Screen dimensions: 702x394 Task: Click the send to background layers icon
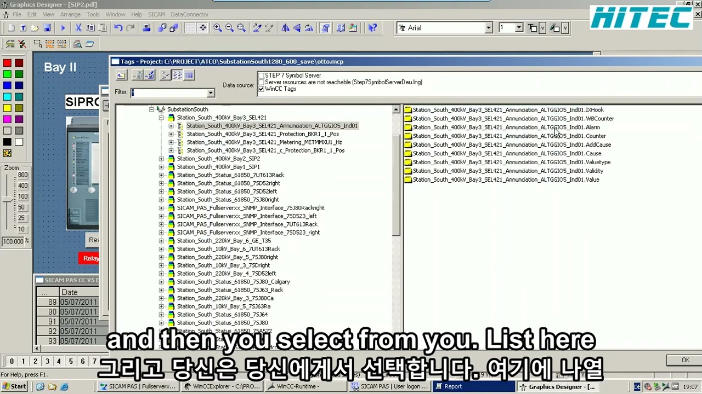point(174,28)
